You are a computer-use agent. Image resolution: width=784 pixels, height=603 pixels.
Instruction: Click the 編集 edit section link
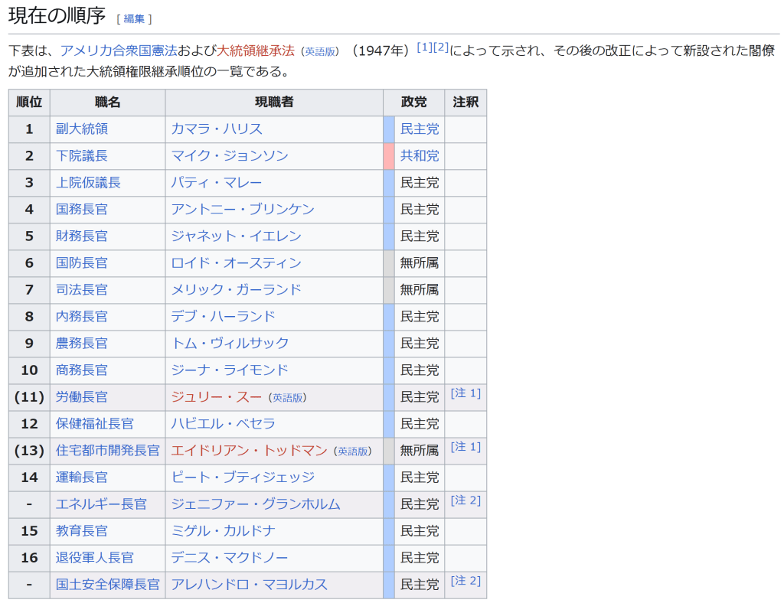click(134, 18)
